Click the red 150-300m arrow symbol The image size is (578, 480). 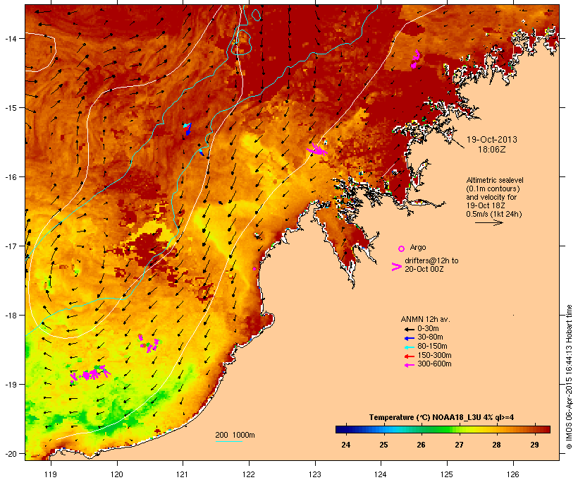[x=409, y=356]
